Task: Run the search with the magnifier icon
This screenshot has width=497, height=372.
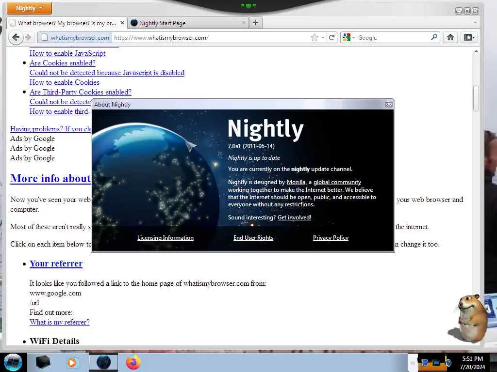Action: tap(434, 37)
